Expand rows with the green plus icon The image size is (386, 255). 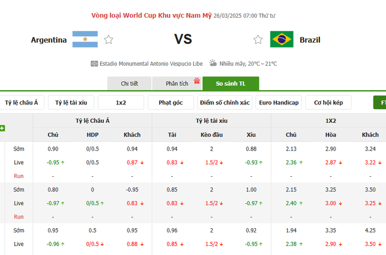pyautogui.click(x=2, y=128)
